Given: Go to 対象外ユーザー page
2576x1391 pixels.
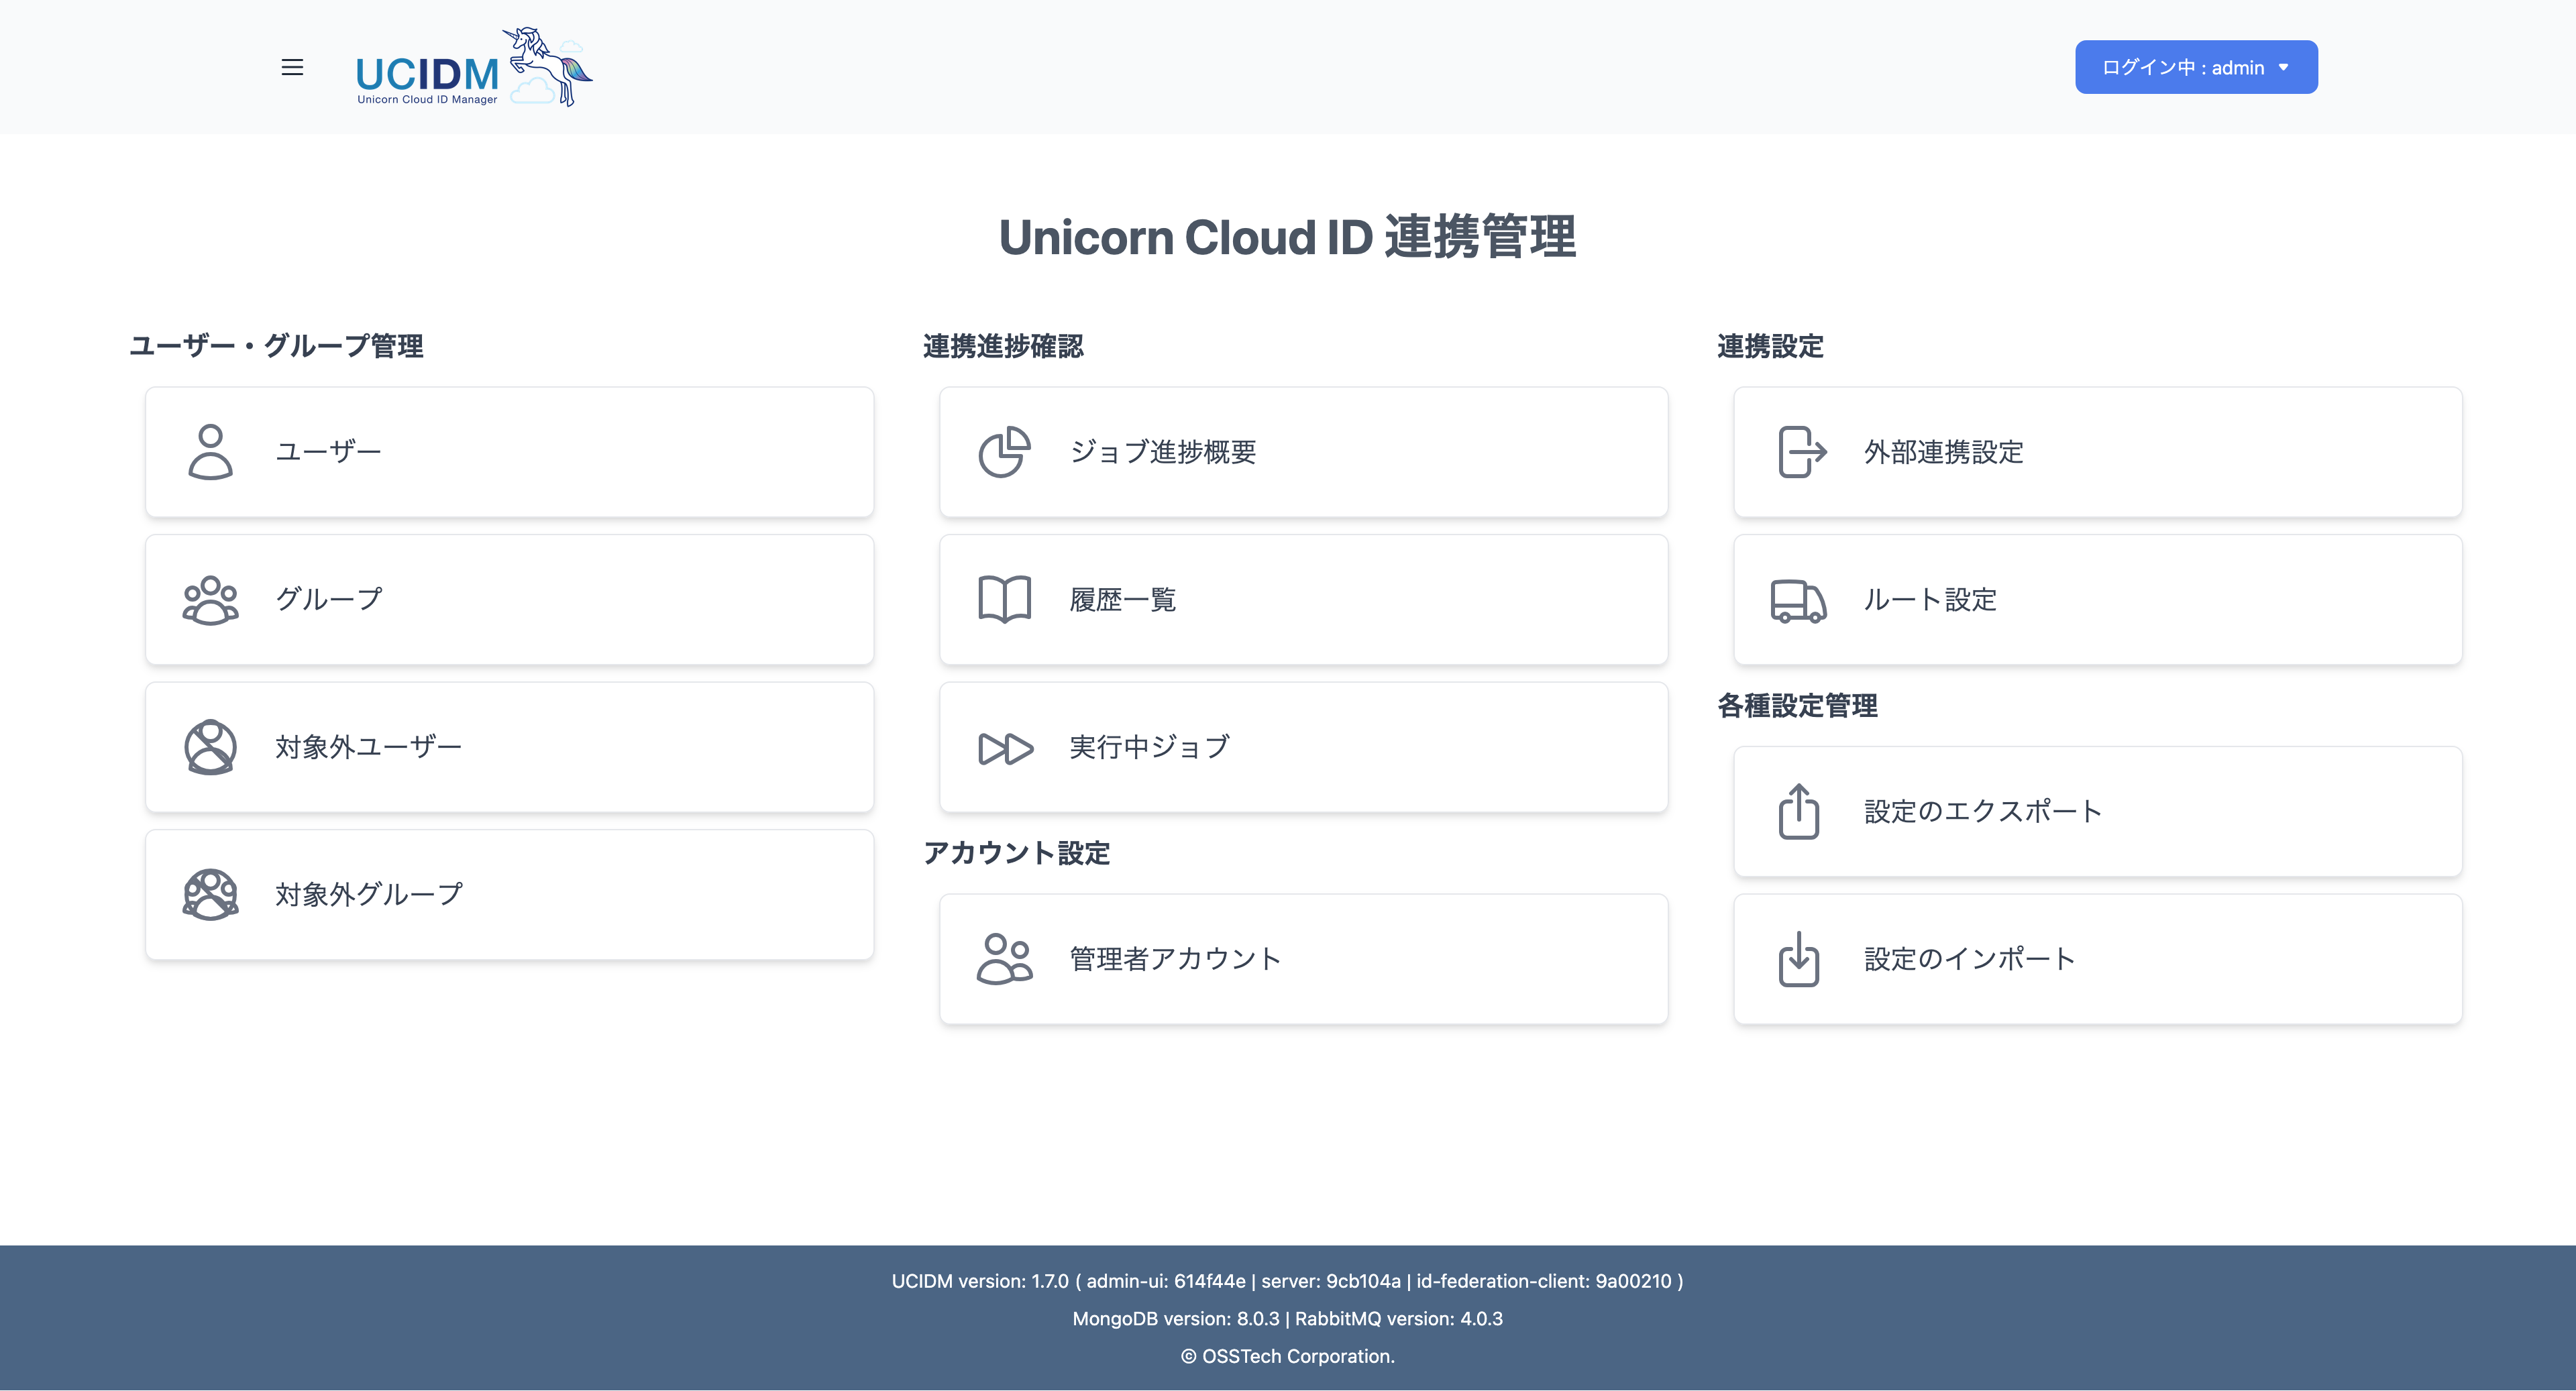Looking at the screenshot, I should pos(510,747).
